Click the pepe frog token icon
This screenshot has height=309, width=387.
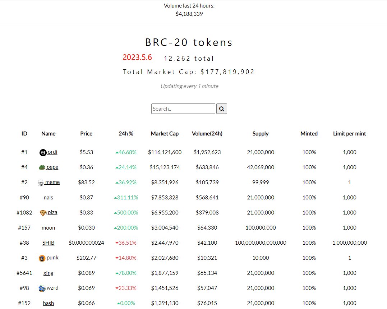coord(42,167)
